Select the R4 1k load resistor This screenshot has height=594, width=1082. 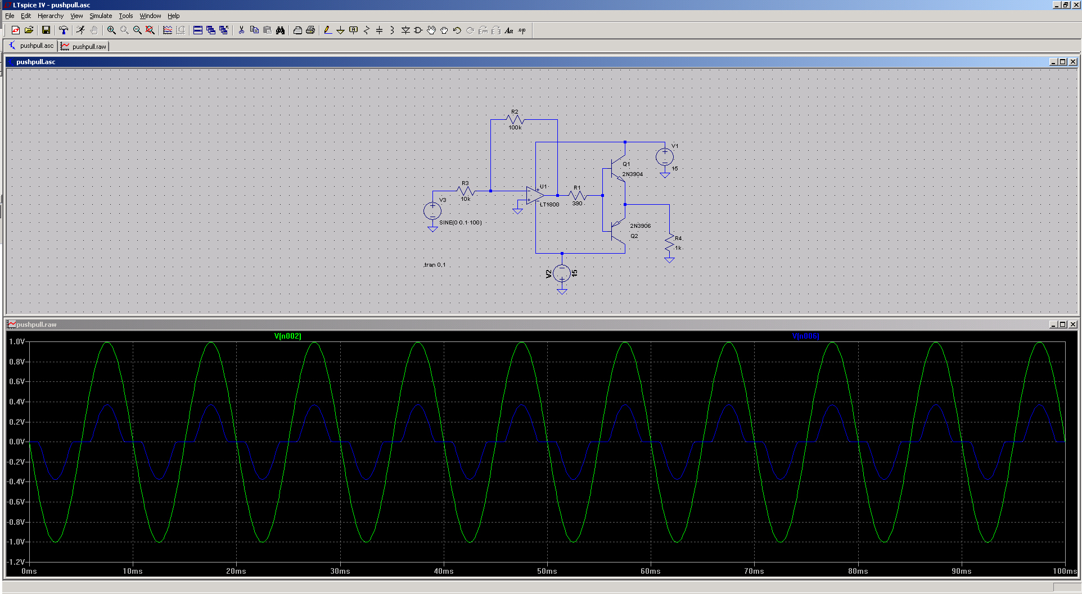pos(669,244)
